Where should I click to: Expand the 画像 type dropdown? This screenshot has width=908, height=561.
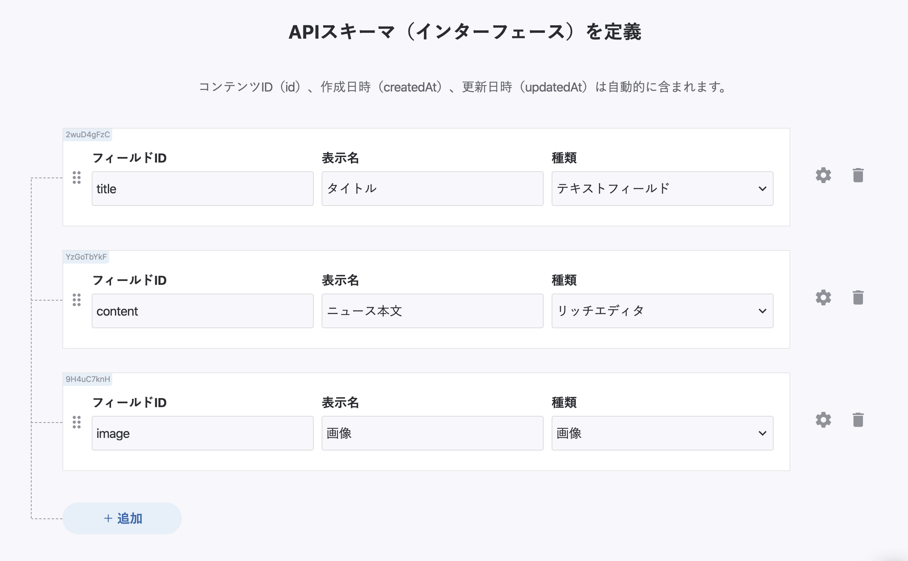pyautogui.click(x=662, y=433)
